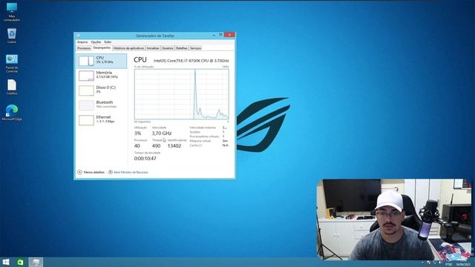Image resolution: width=475 pixels, height=267 pixels.
Task: Switch to the Histórico de aplicativos tab
Action: (128, 48)
